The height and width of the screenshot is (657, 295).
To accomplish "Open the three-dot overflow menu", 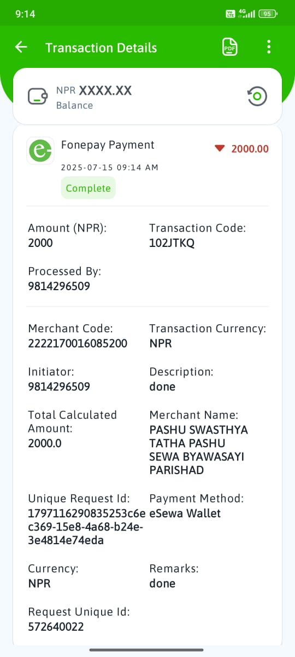I will point(268,47).
